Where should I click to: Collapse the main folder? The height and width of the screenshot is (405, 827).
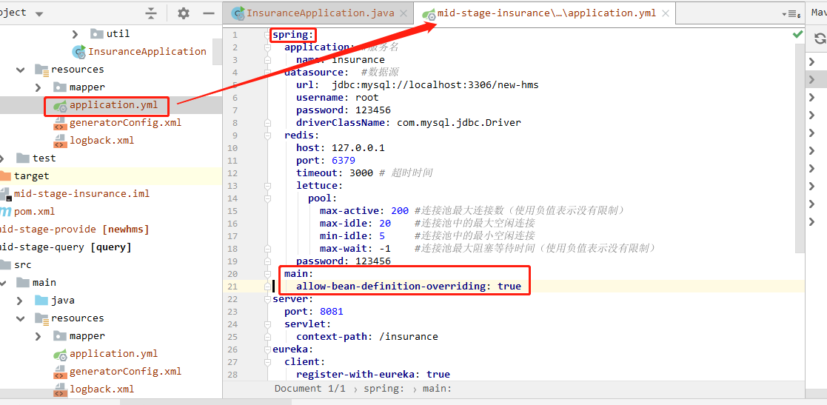[x=3, y=283]
